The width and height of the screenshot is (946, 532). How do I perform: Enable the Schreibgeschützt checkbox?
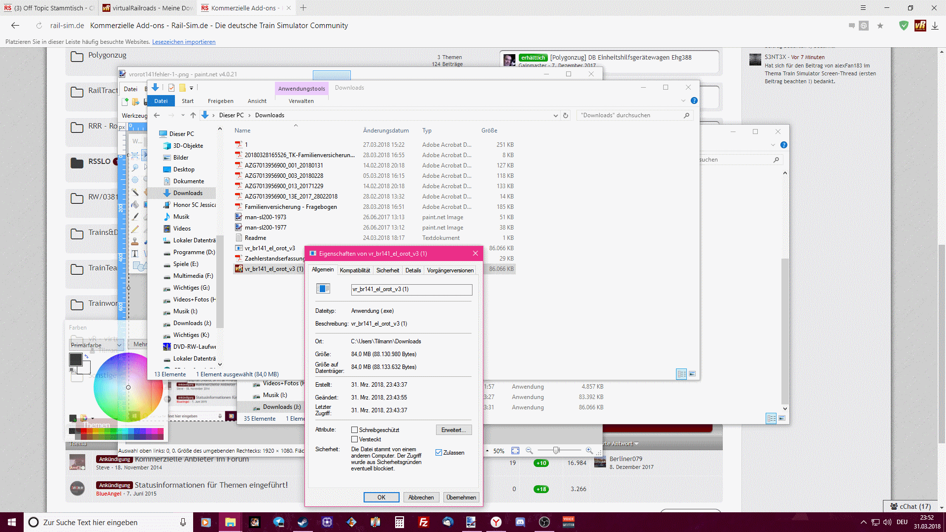354,430
